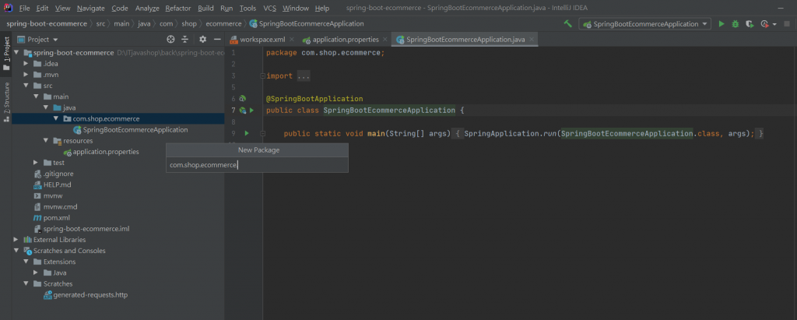Click the pom.xml Maven icon
Screen dimensions: 797x320
point(37,218)
